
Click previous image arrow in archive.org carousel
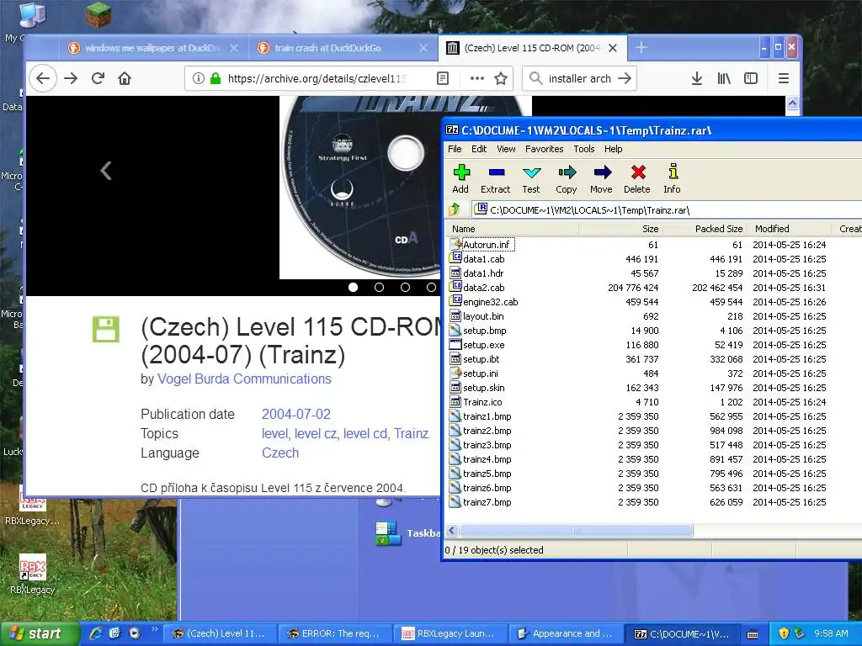tap(106, 170)
